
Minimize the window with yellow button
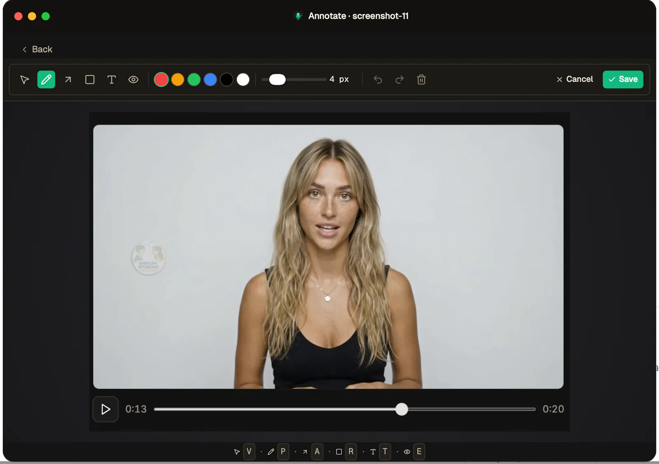(x=32, y=16)
